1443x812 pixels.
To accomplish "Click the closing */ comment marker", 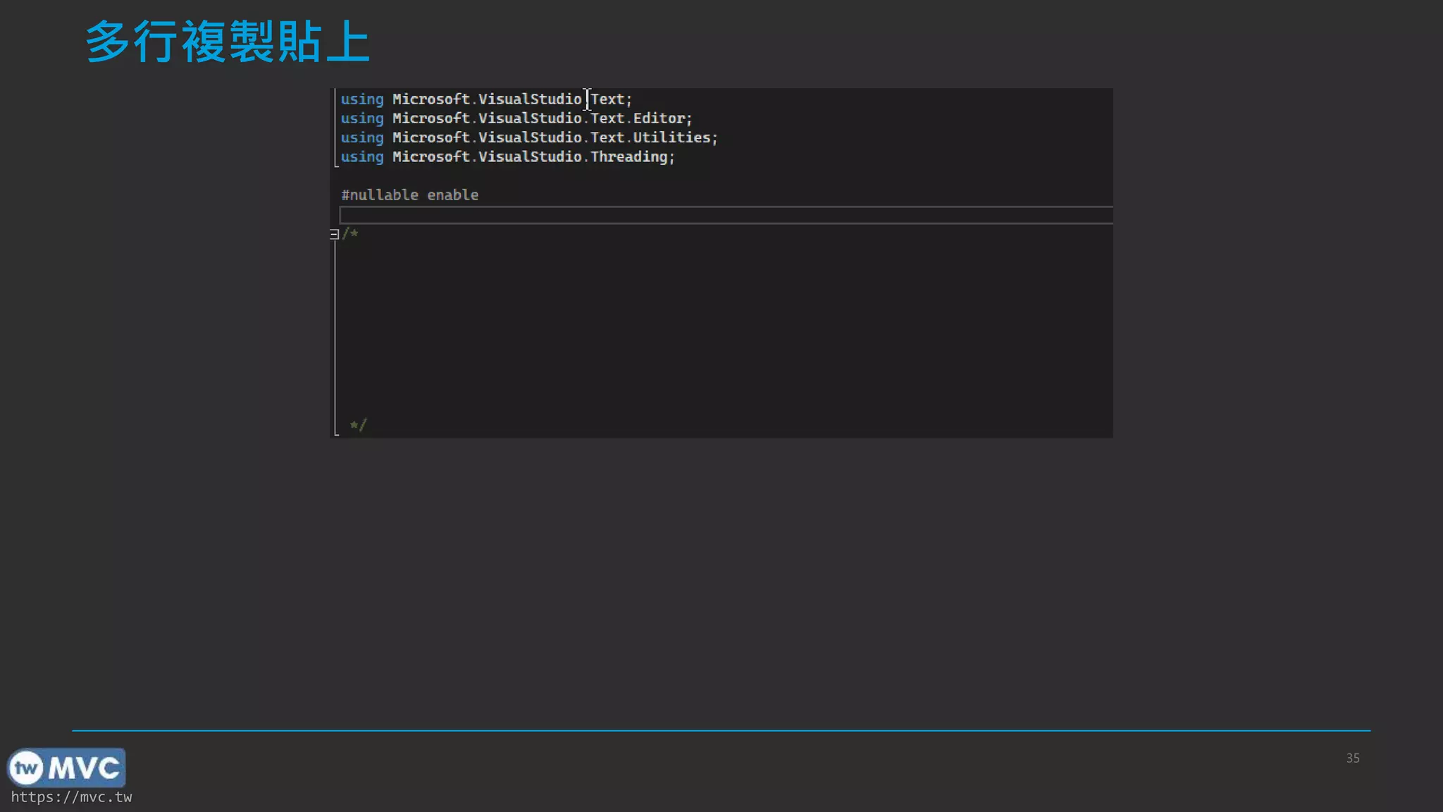I will pos(358,424).
